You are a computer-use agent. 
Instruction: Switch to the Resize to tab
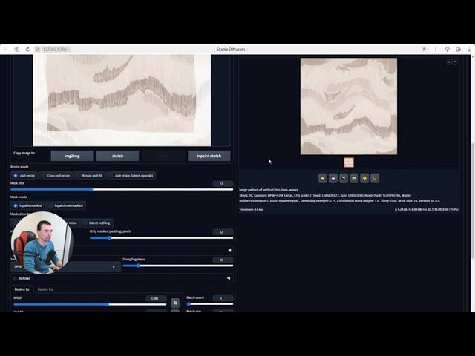pyautogui.click(x=22, y=289)
